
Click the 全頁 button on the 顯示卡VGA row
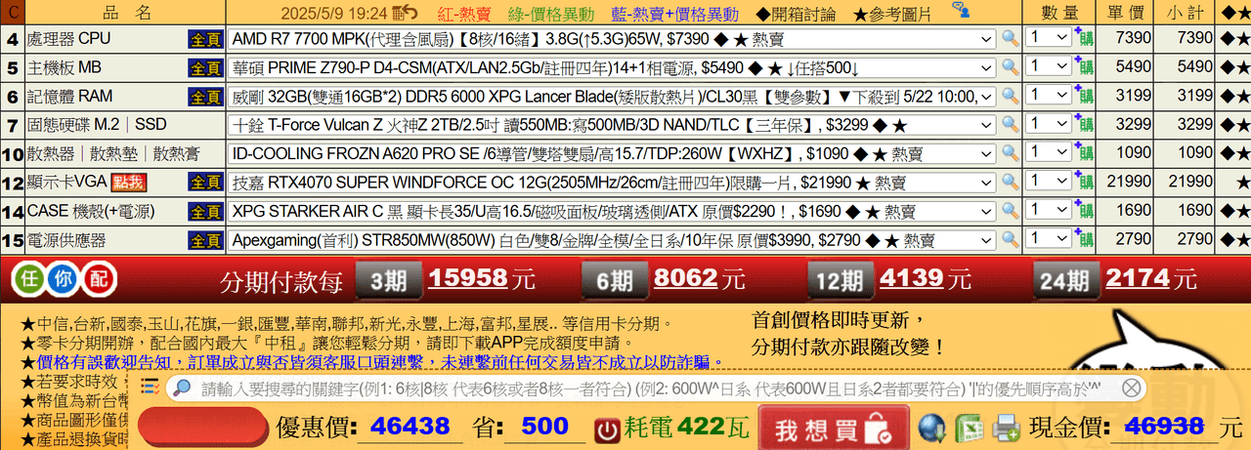(205, 183)
